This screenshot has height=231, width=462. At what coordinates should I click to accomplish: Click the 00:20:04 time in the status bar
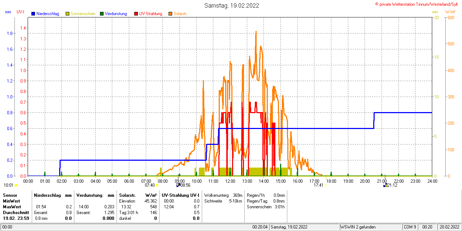(260, 227)
